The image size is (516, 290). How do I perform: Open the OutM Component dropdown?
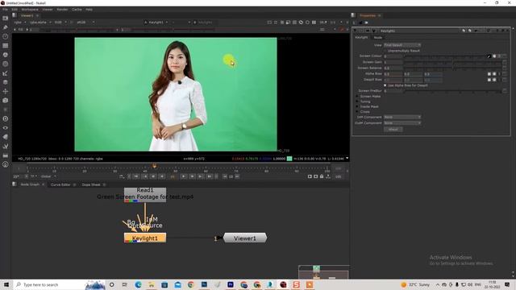(x=402, y=123)
